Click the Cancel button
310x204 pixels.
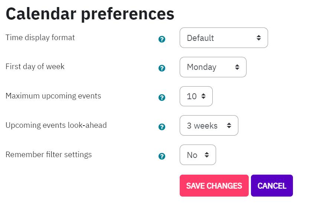(272, 185)
